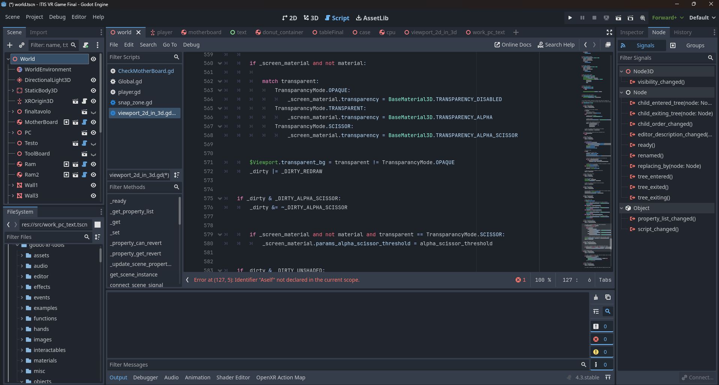Adjust the methods list scrollbar
This screenshot has width=719, height=385.
coord(180,211)
